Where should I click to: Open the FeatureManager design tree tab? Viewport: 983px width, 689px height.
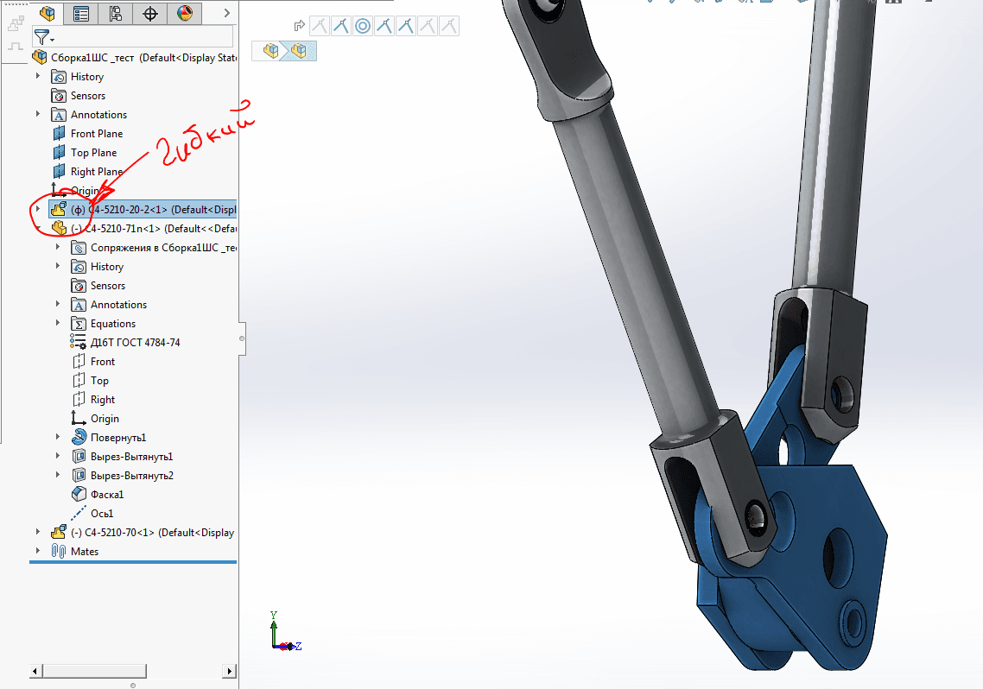point(48,13)
